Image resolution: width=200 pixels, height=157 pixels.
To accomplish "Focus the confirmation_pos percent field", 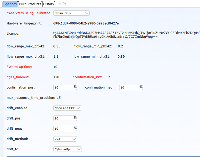I will [x=63, y=87].
